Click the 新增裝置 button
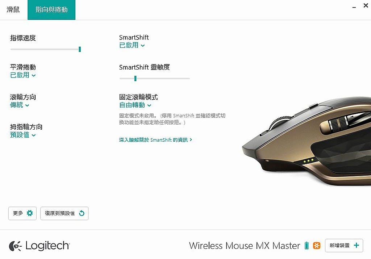The height and width of the screenshot is (259, 371). pos(344,246)
